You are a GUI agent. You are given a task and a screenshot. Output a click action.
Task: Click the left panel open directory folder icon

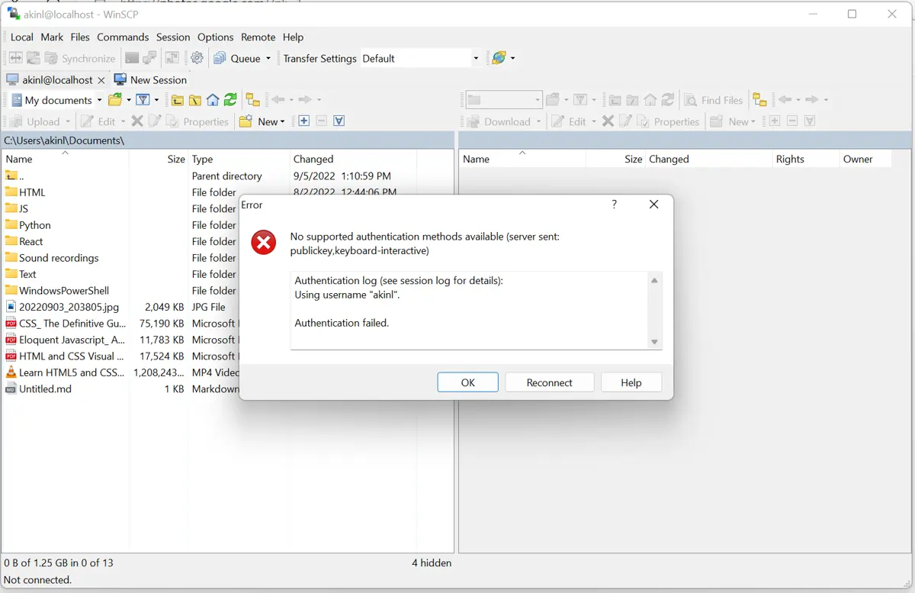click(115, 100)
